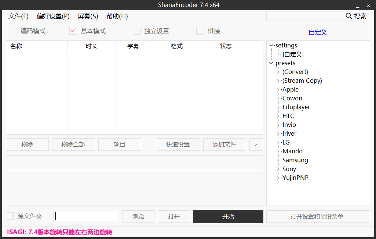Click the 自定义 link

pyautogui.click(x=318, y=32)
